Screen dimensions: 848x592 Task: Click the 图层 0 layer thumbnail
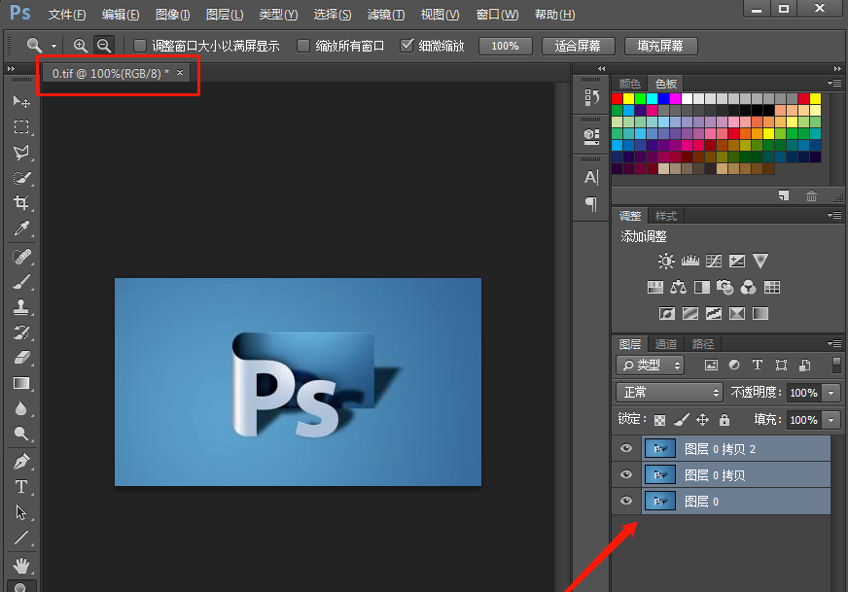coord(659,502)
